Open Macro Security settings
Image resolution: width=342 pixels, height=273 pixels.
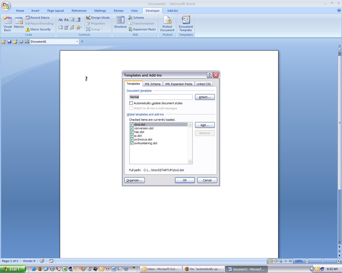38,29
